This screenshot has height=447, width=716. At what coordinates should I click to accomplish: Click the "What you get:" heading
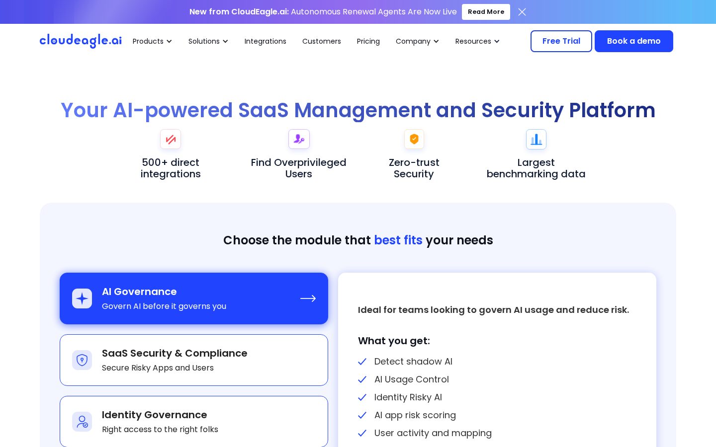(394, 341)
